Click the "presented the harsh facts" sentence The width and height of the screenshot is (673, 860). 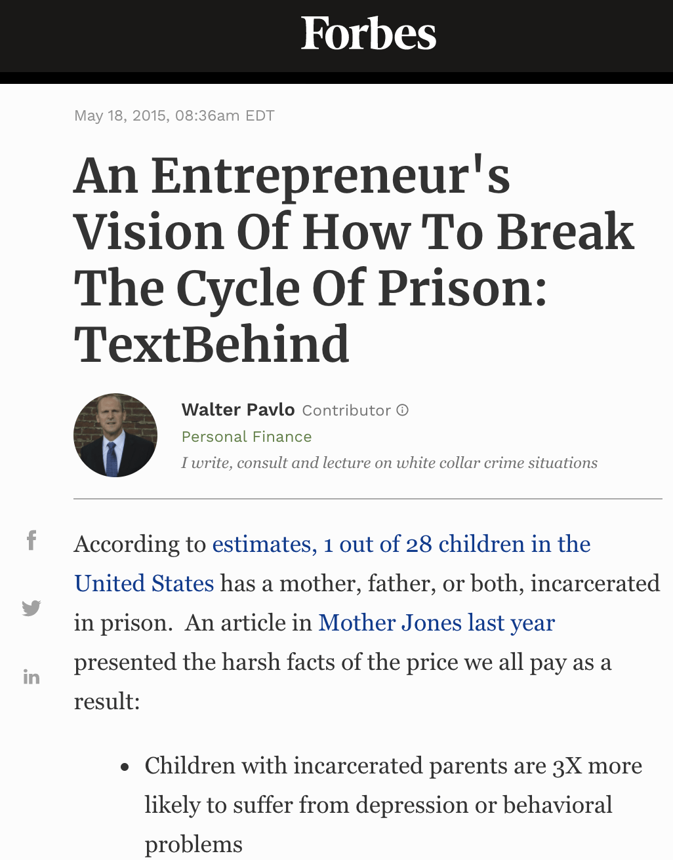click(342, 662)
